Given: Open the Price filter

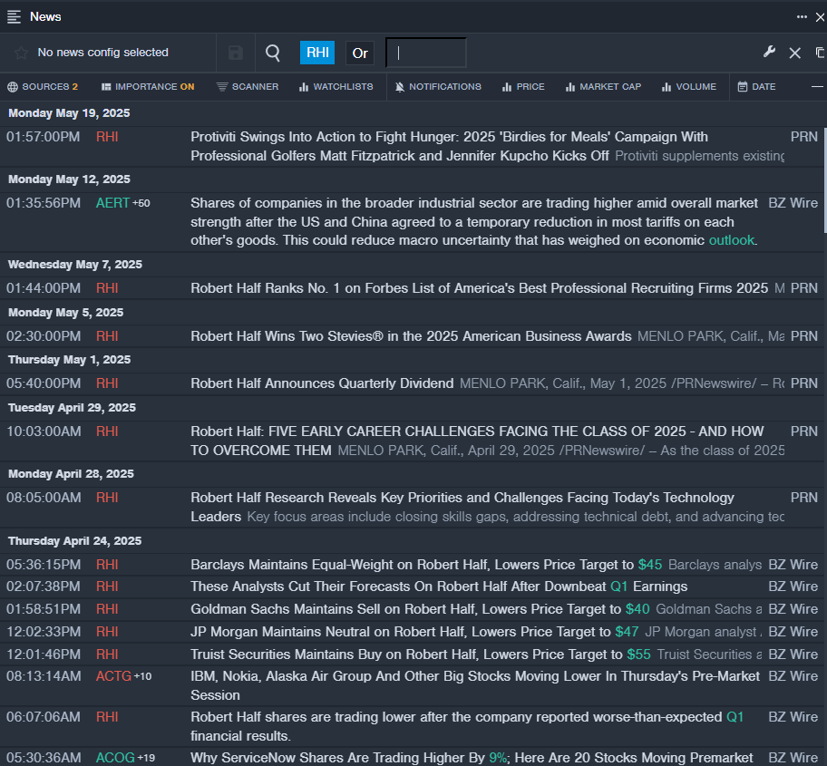Looking at the screenshot, I should pyautogui.click(x=523, y=86).
